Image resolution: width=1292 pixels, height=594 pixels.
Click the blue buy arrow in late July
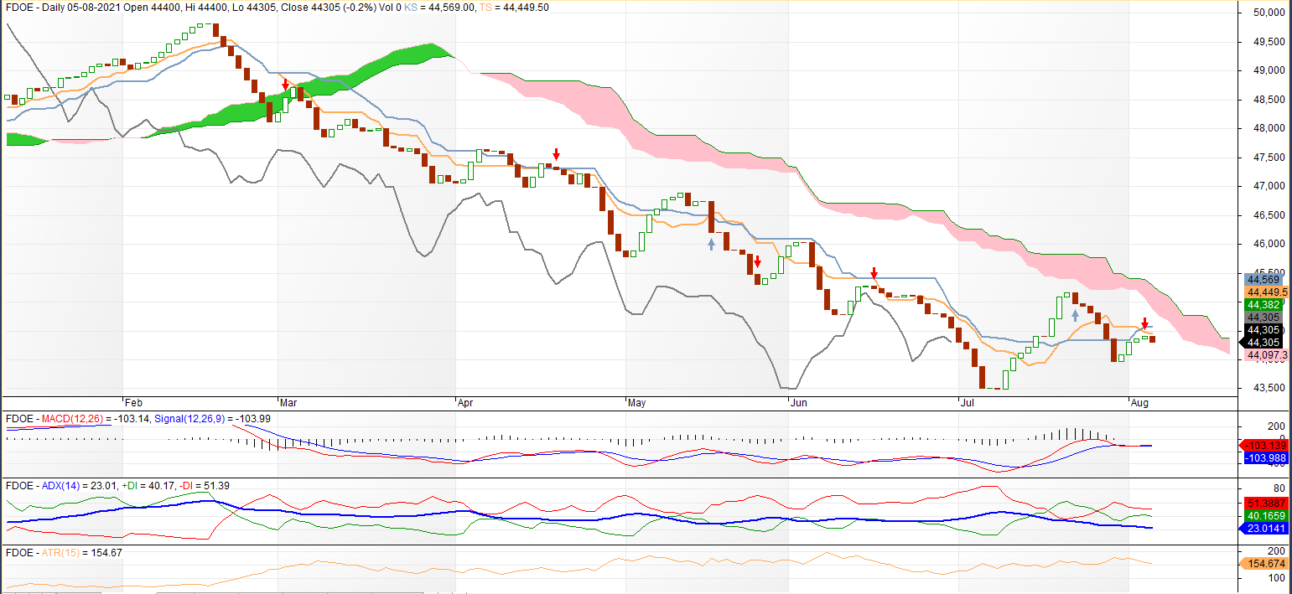point(1075,315)
